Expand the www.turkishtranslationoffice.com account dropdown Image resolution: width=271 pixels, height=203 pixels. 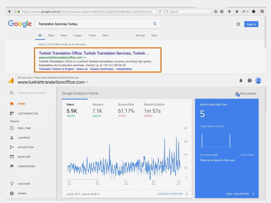pyautogui.click(x=87, y=82)
